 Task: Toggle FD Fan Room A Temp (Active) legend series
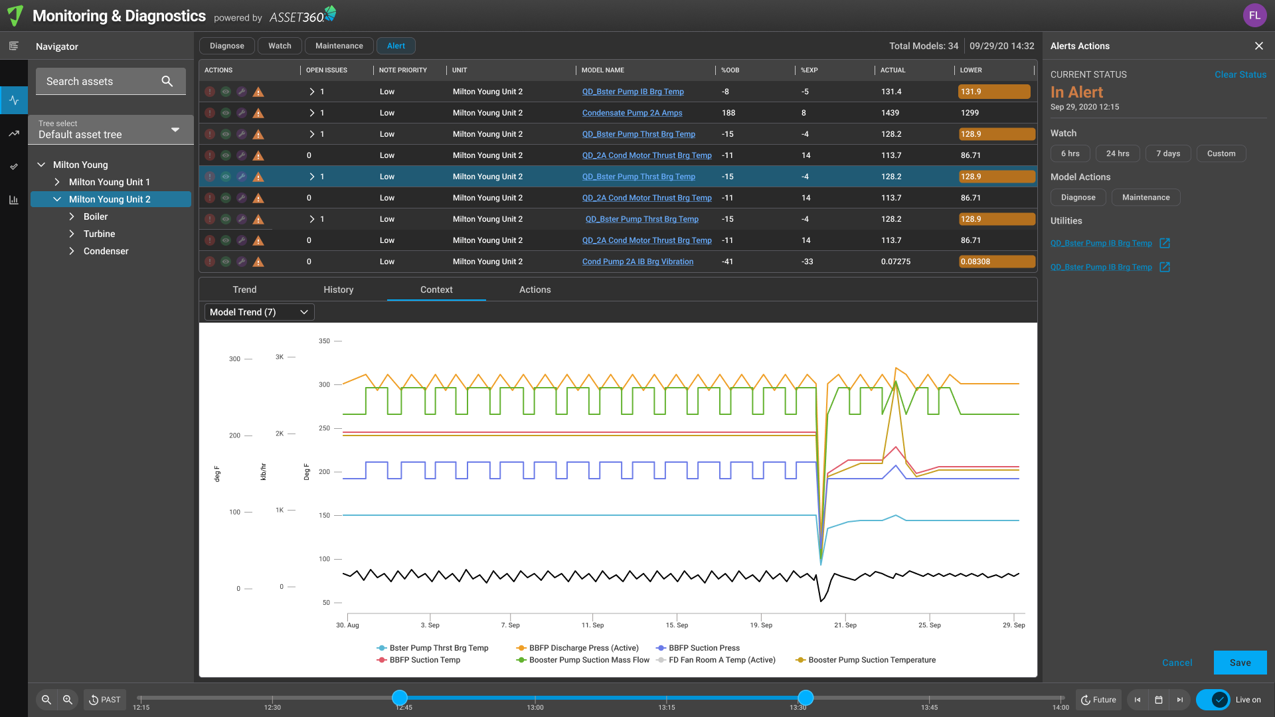click(x=715, y=660)
